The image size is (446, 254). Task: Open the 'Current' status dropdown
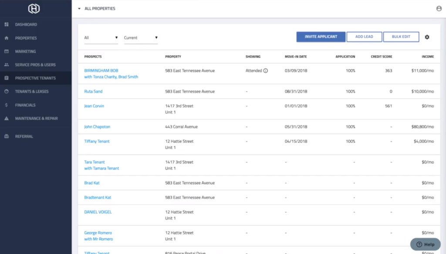click(x=141, y=38)
